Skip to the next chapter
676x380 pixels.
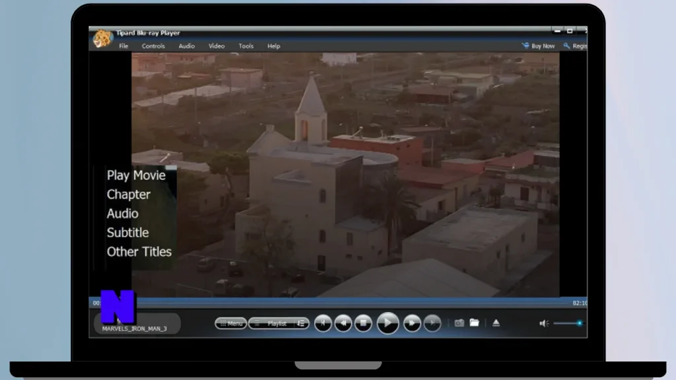pos(432,323)
